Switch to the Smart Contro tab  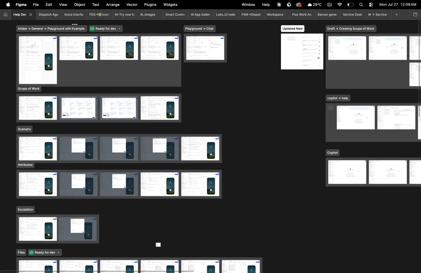(175, 14)
